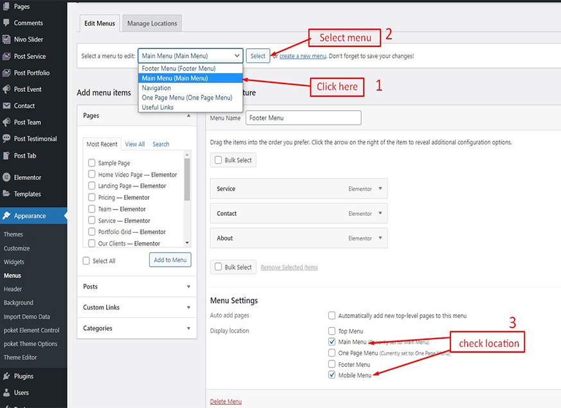The width and height of the screenshot is (561, 408).
Task: Click the Nivo Slider pin icon
Action: (6, 40)
